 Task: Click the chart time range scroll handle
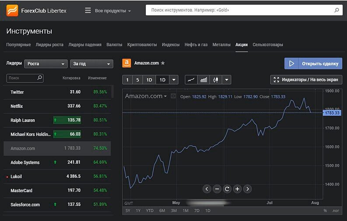pos(208,202)
